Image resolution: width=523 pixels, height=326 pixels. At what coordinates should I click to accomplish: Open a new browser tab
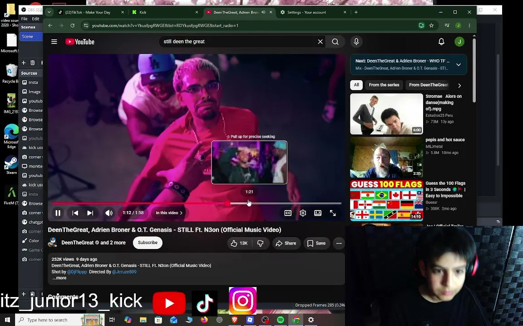(356, 12)
